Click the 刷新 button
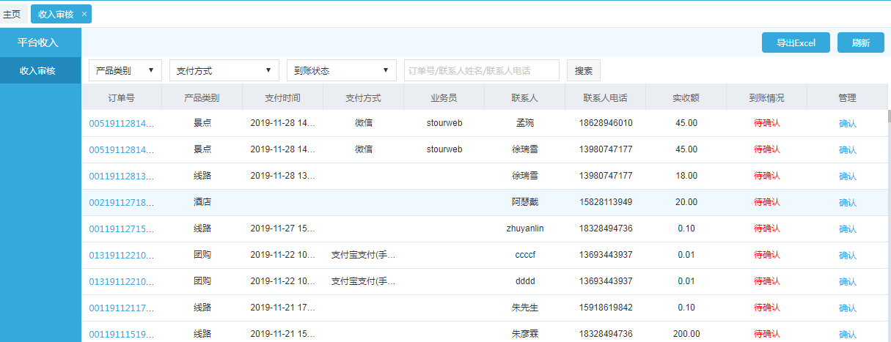The width and height of the screenshot is (891, 342). click(x=860, y=42)
